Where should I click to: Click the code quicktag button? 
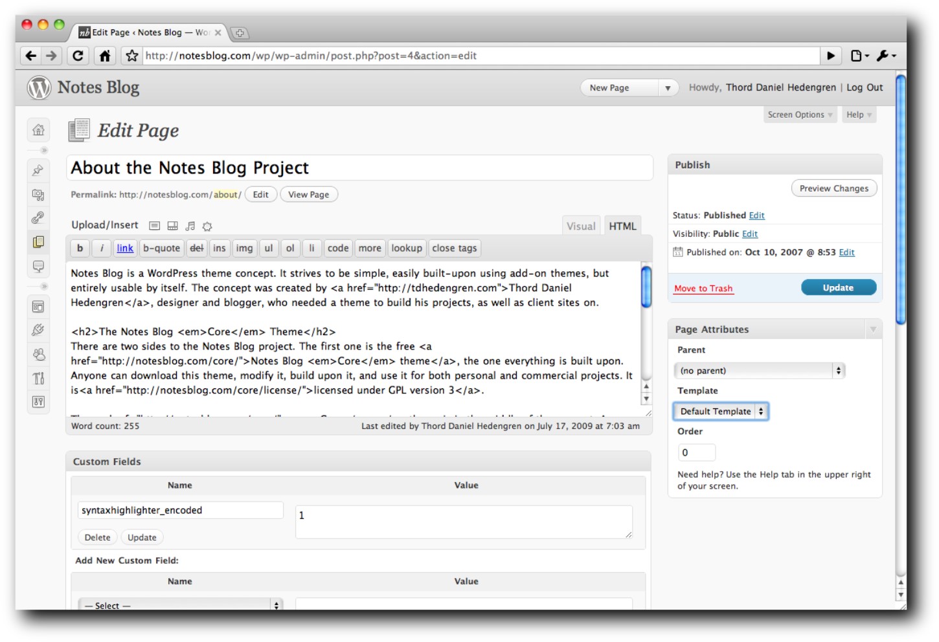[338, 248]
